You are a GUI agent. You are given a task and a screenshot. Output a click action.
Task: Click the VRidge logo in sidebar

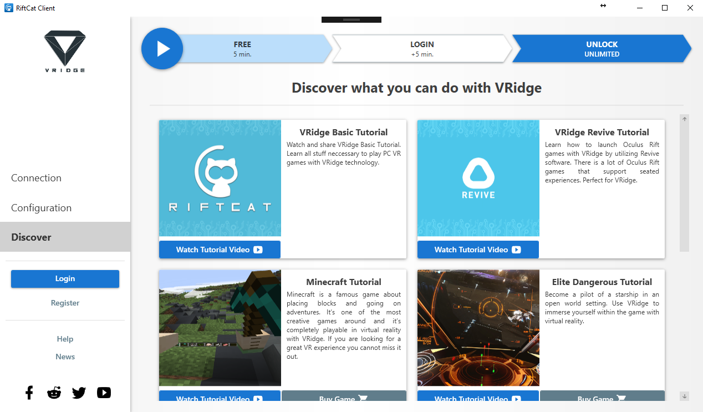tap(65, 52)
